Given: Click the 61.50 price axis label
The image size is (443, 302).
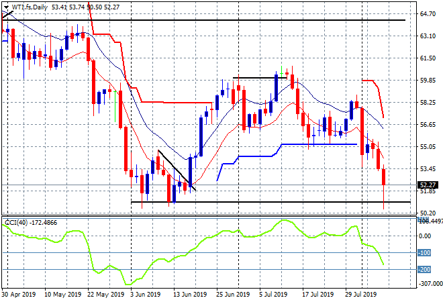Looking at the screenshot, I should point(428,58).
